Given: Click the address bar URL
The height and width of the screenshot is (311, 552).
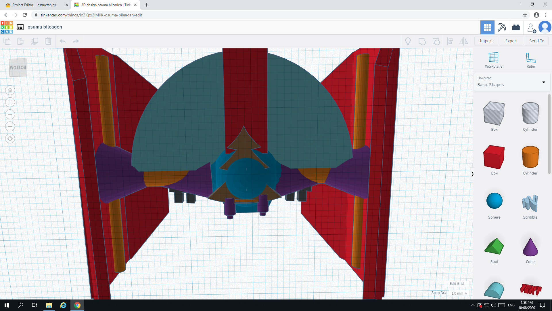Looking at the screenshot, I should coord(91,15).
